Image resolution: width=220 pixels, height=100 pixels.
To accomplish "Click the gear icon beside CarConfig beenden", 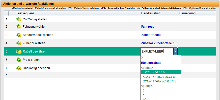I will 19,68.
